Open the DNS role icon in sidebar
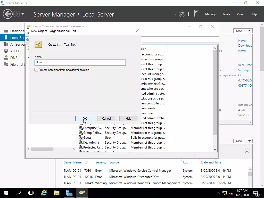The height and width of the screenshot is (198, 264). [x=6, y=57]
